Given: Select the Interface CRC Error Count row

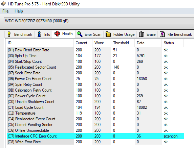Looking at the screenshot, I should (95, 136).
